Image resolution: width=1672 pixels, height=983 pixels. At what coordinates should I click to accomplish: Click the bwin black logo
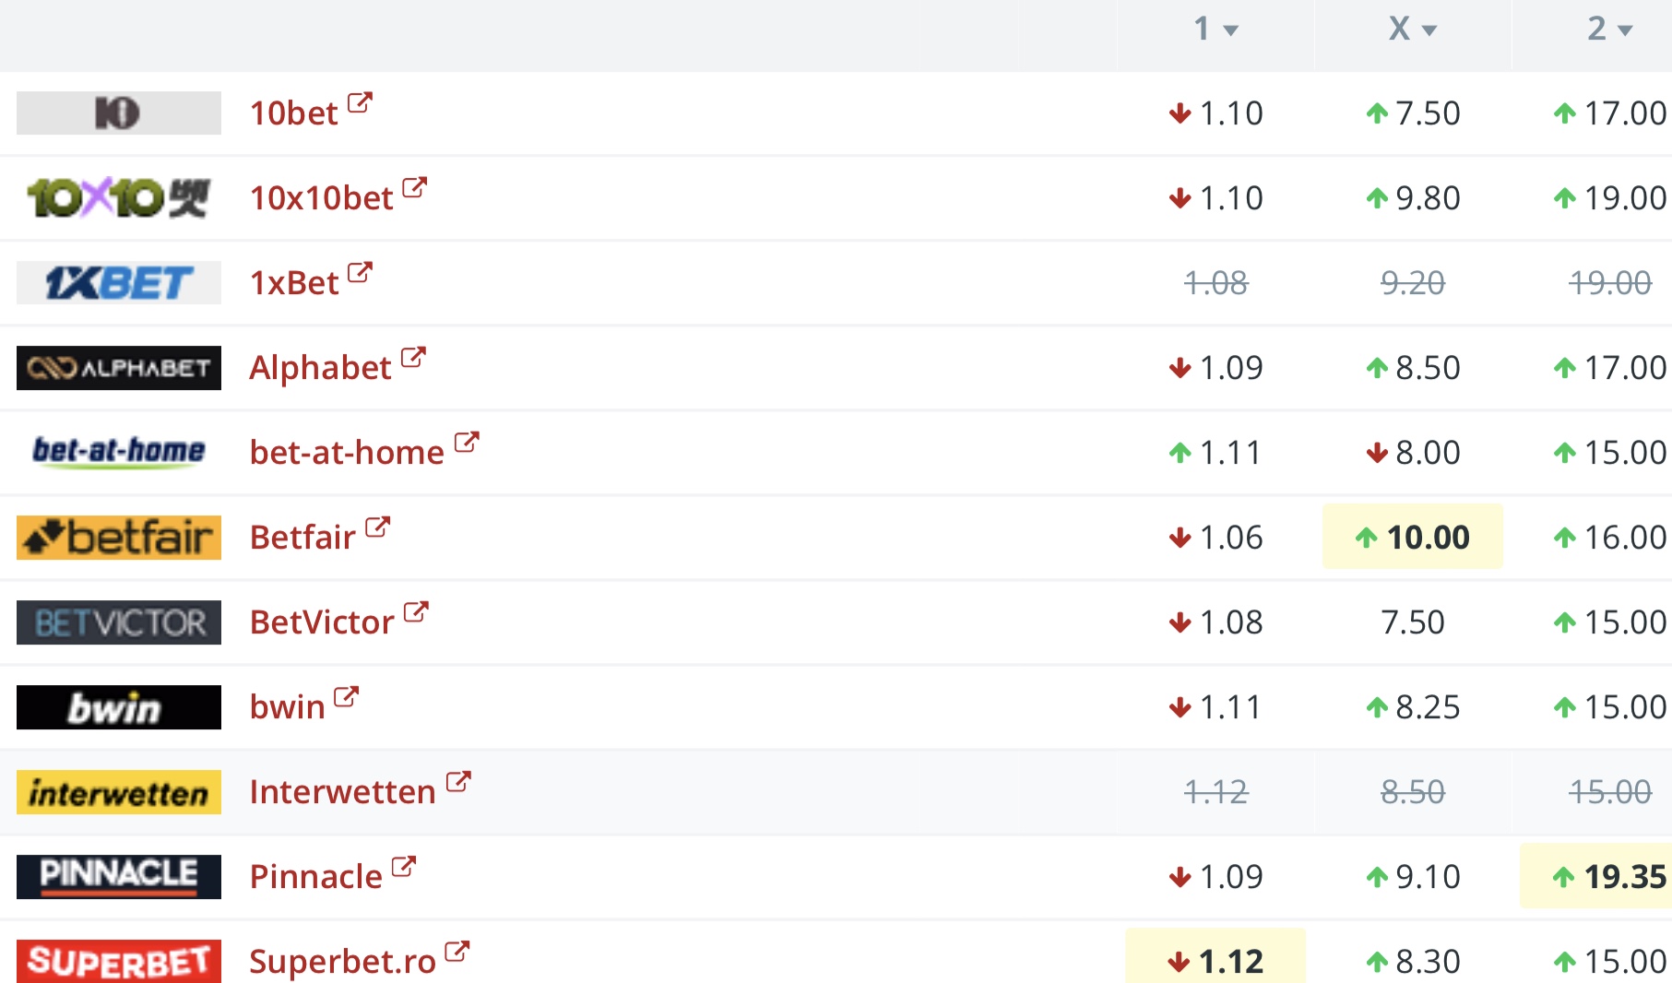pyautogui.click(x=119, y=707)
